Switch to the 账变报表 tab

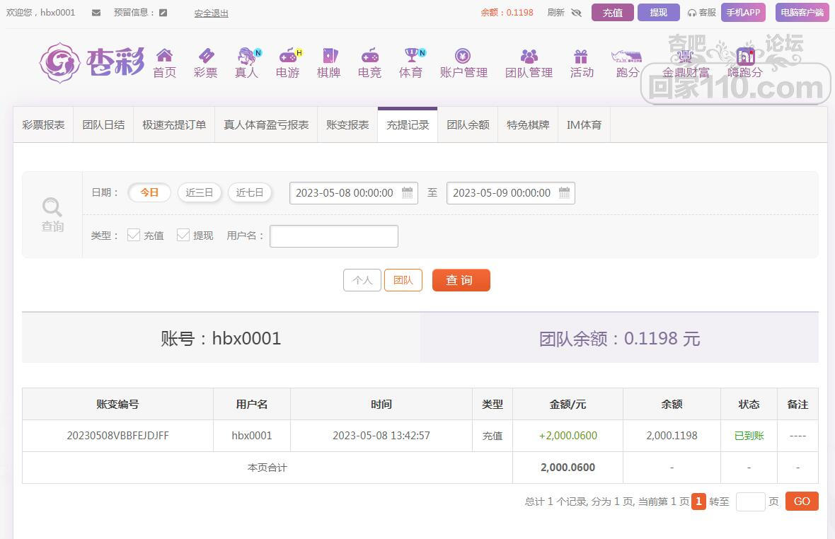pos(347,125)
